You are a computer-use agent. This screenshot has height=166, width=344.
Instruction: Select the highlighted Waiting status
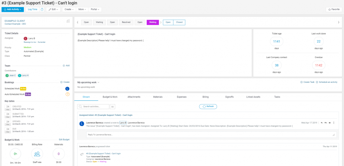pyautogui.click(x=153, y=22)
